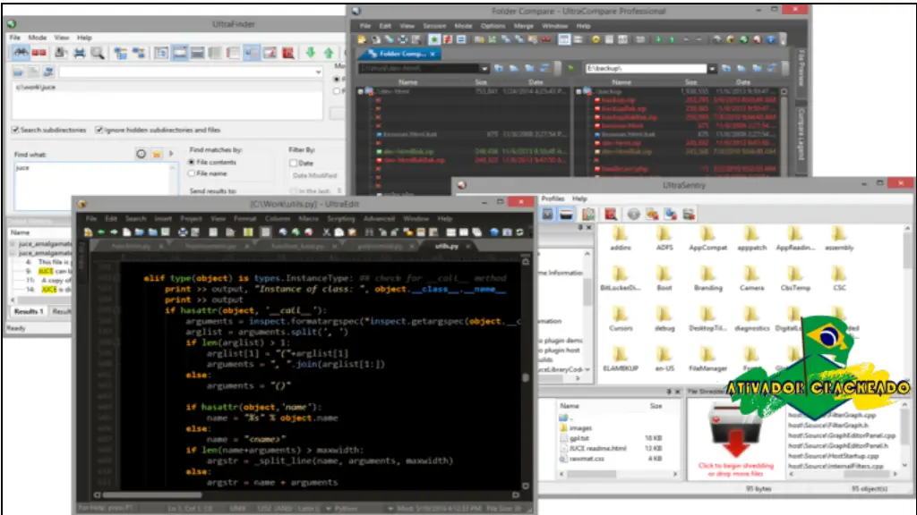Open the ADFS folder in UltraSentry
Viewport: 917px width, 515px height.
click(664, 238)
